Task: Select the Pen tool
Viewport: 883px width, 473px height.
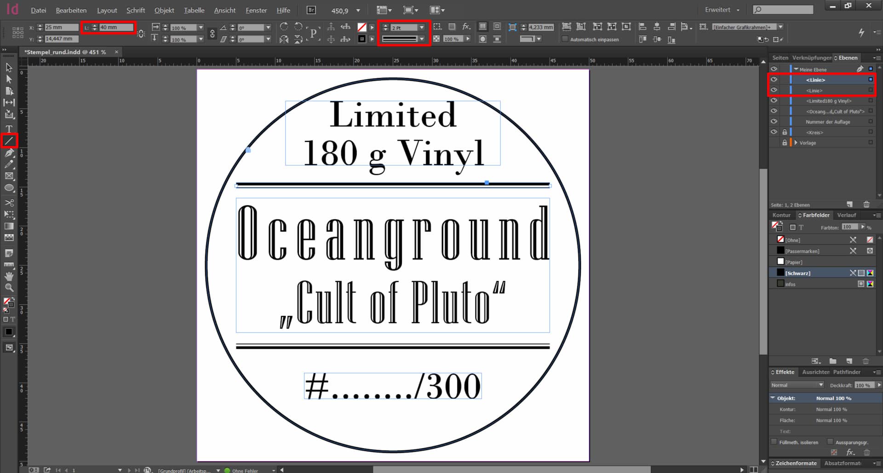Action: (9, 153)
